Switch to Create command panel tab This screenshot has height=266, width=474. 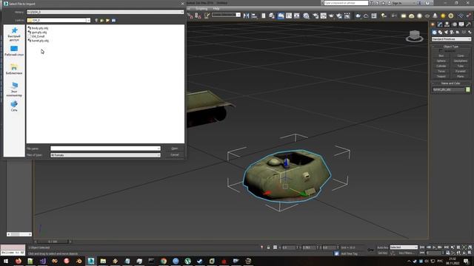(x=433, y=24)
